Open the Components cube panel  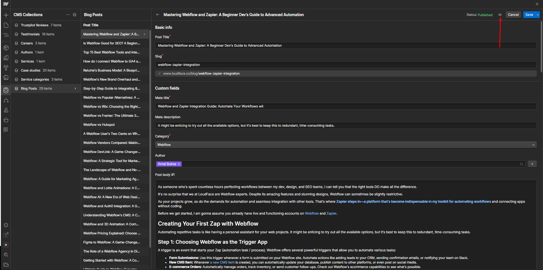click(x=6, y=48)
